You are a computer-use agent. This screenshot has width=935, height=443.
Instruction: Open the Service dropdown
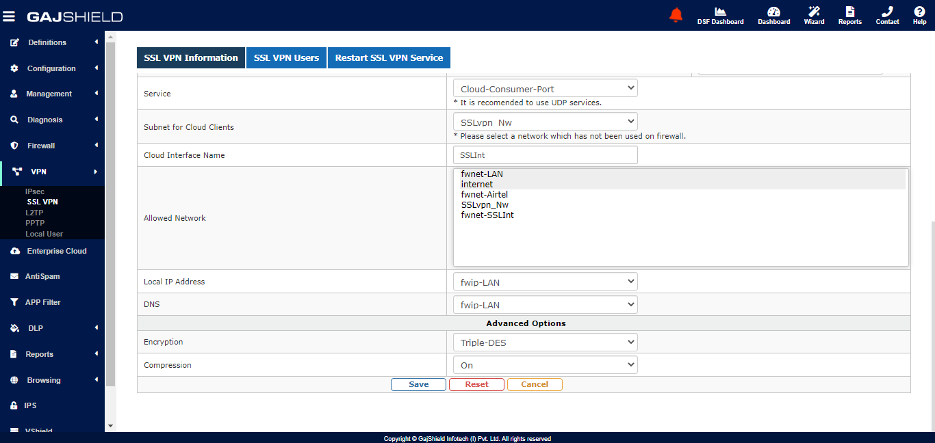pos(545,88)
